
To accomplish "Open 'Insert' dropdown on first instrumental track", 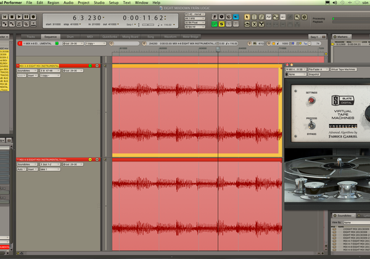I will click(32, 75).
